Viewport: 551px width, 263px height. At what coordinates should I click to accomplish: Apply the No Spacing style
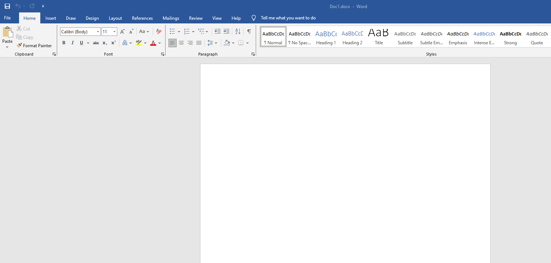coord(300,37)
